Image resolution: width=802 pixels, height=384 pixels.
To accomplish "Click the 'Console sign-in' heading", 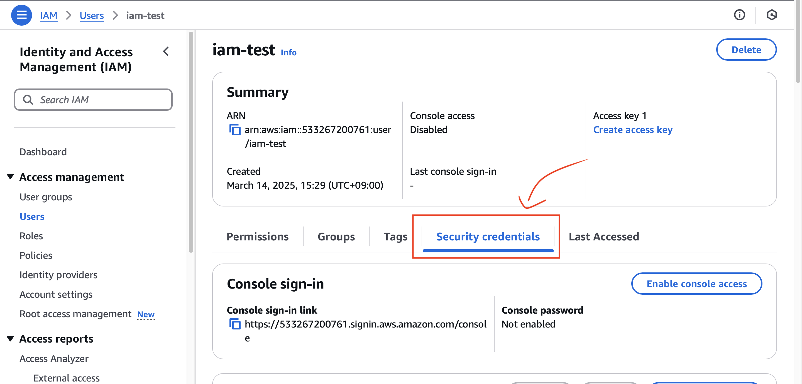I will click(x=275, y=284).
